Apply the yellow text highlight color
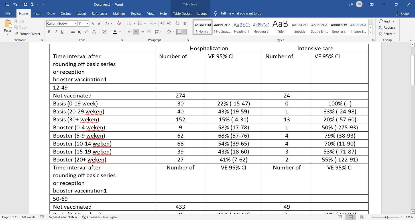415x220 pixels. coord(104,32)
